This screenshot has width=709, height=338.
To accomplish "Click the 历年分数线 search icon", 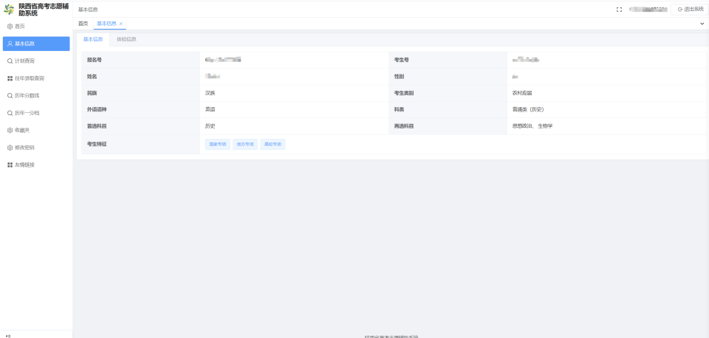I will coord(10,96).
